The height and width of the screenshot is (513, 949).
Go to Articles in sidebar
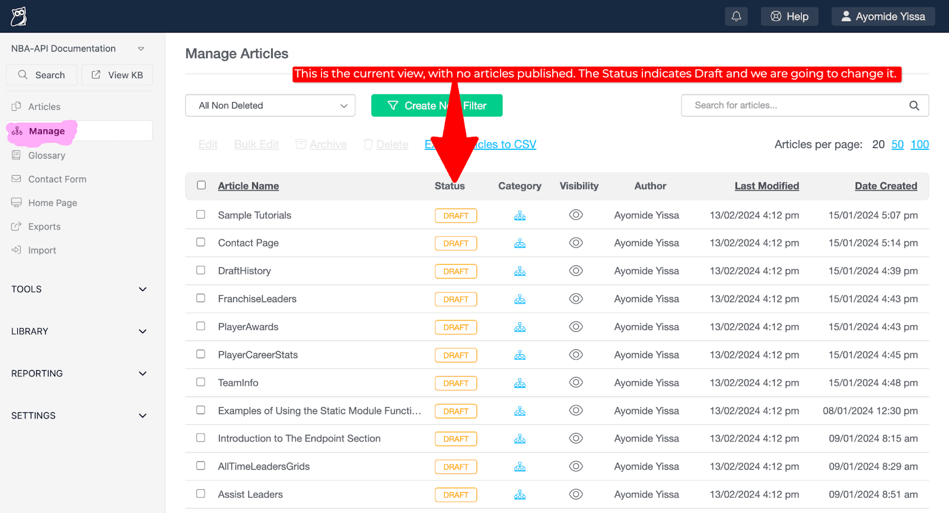pos(44,107)
